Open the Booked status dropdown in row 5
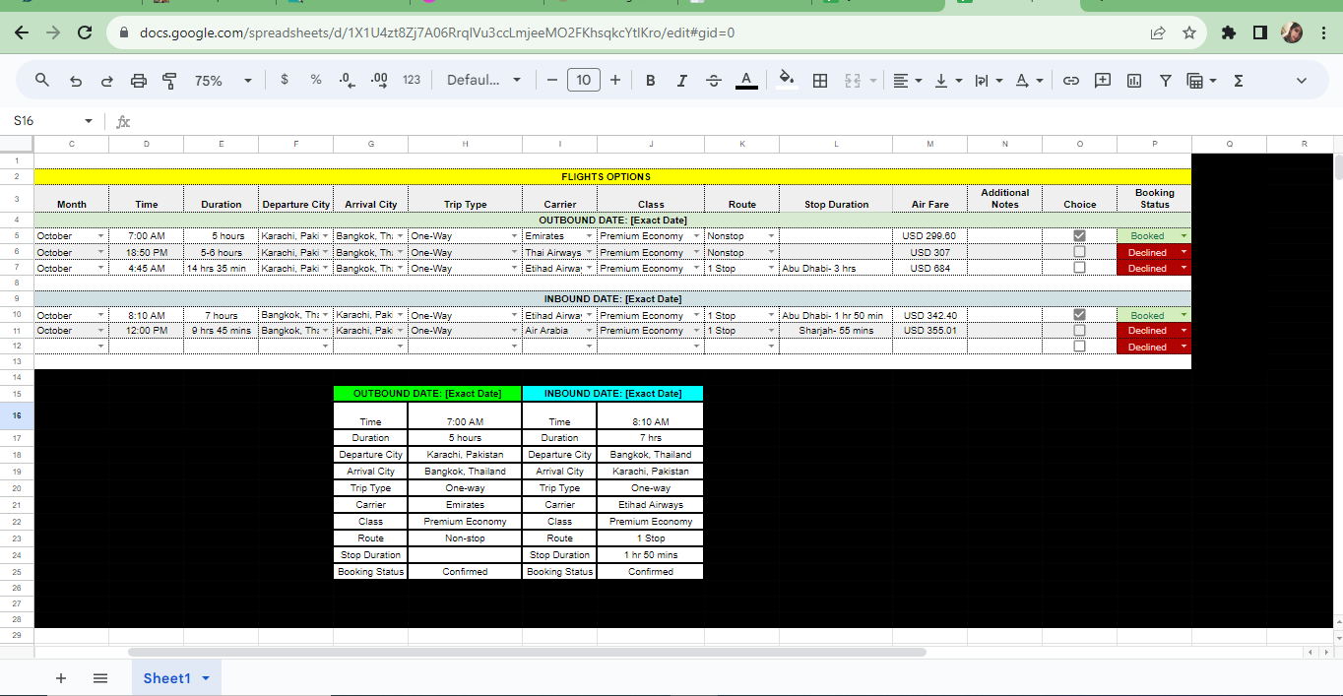Viewport: 1343px width, 696px height. tap(1183, 236)
